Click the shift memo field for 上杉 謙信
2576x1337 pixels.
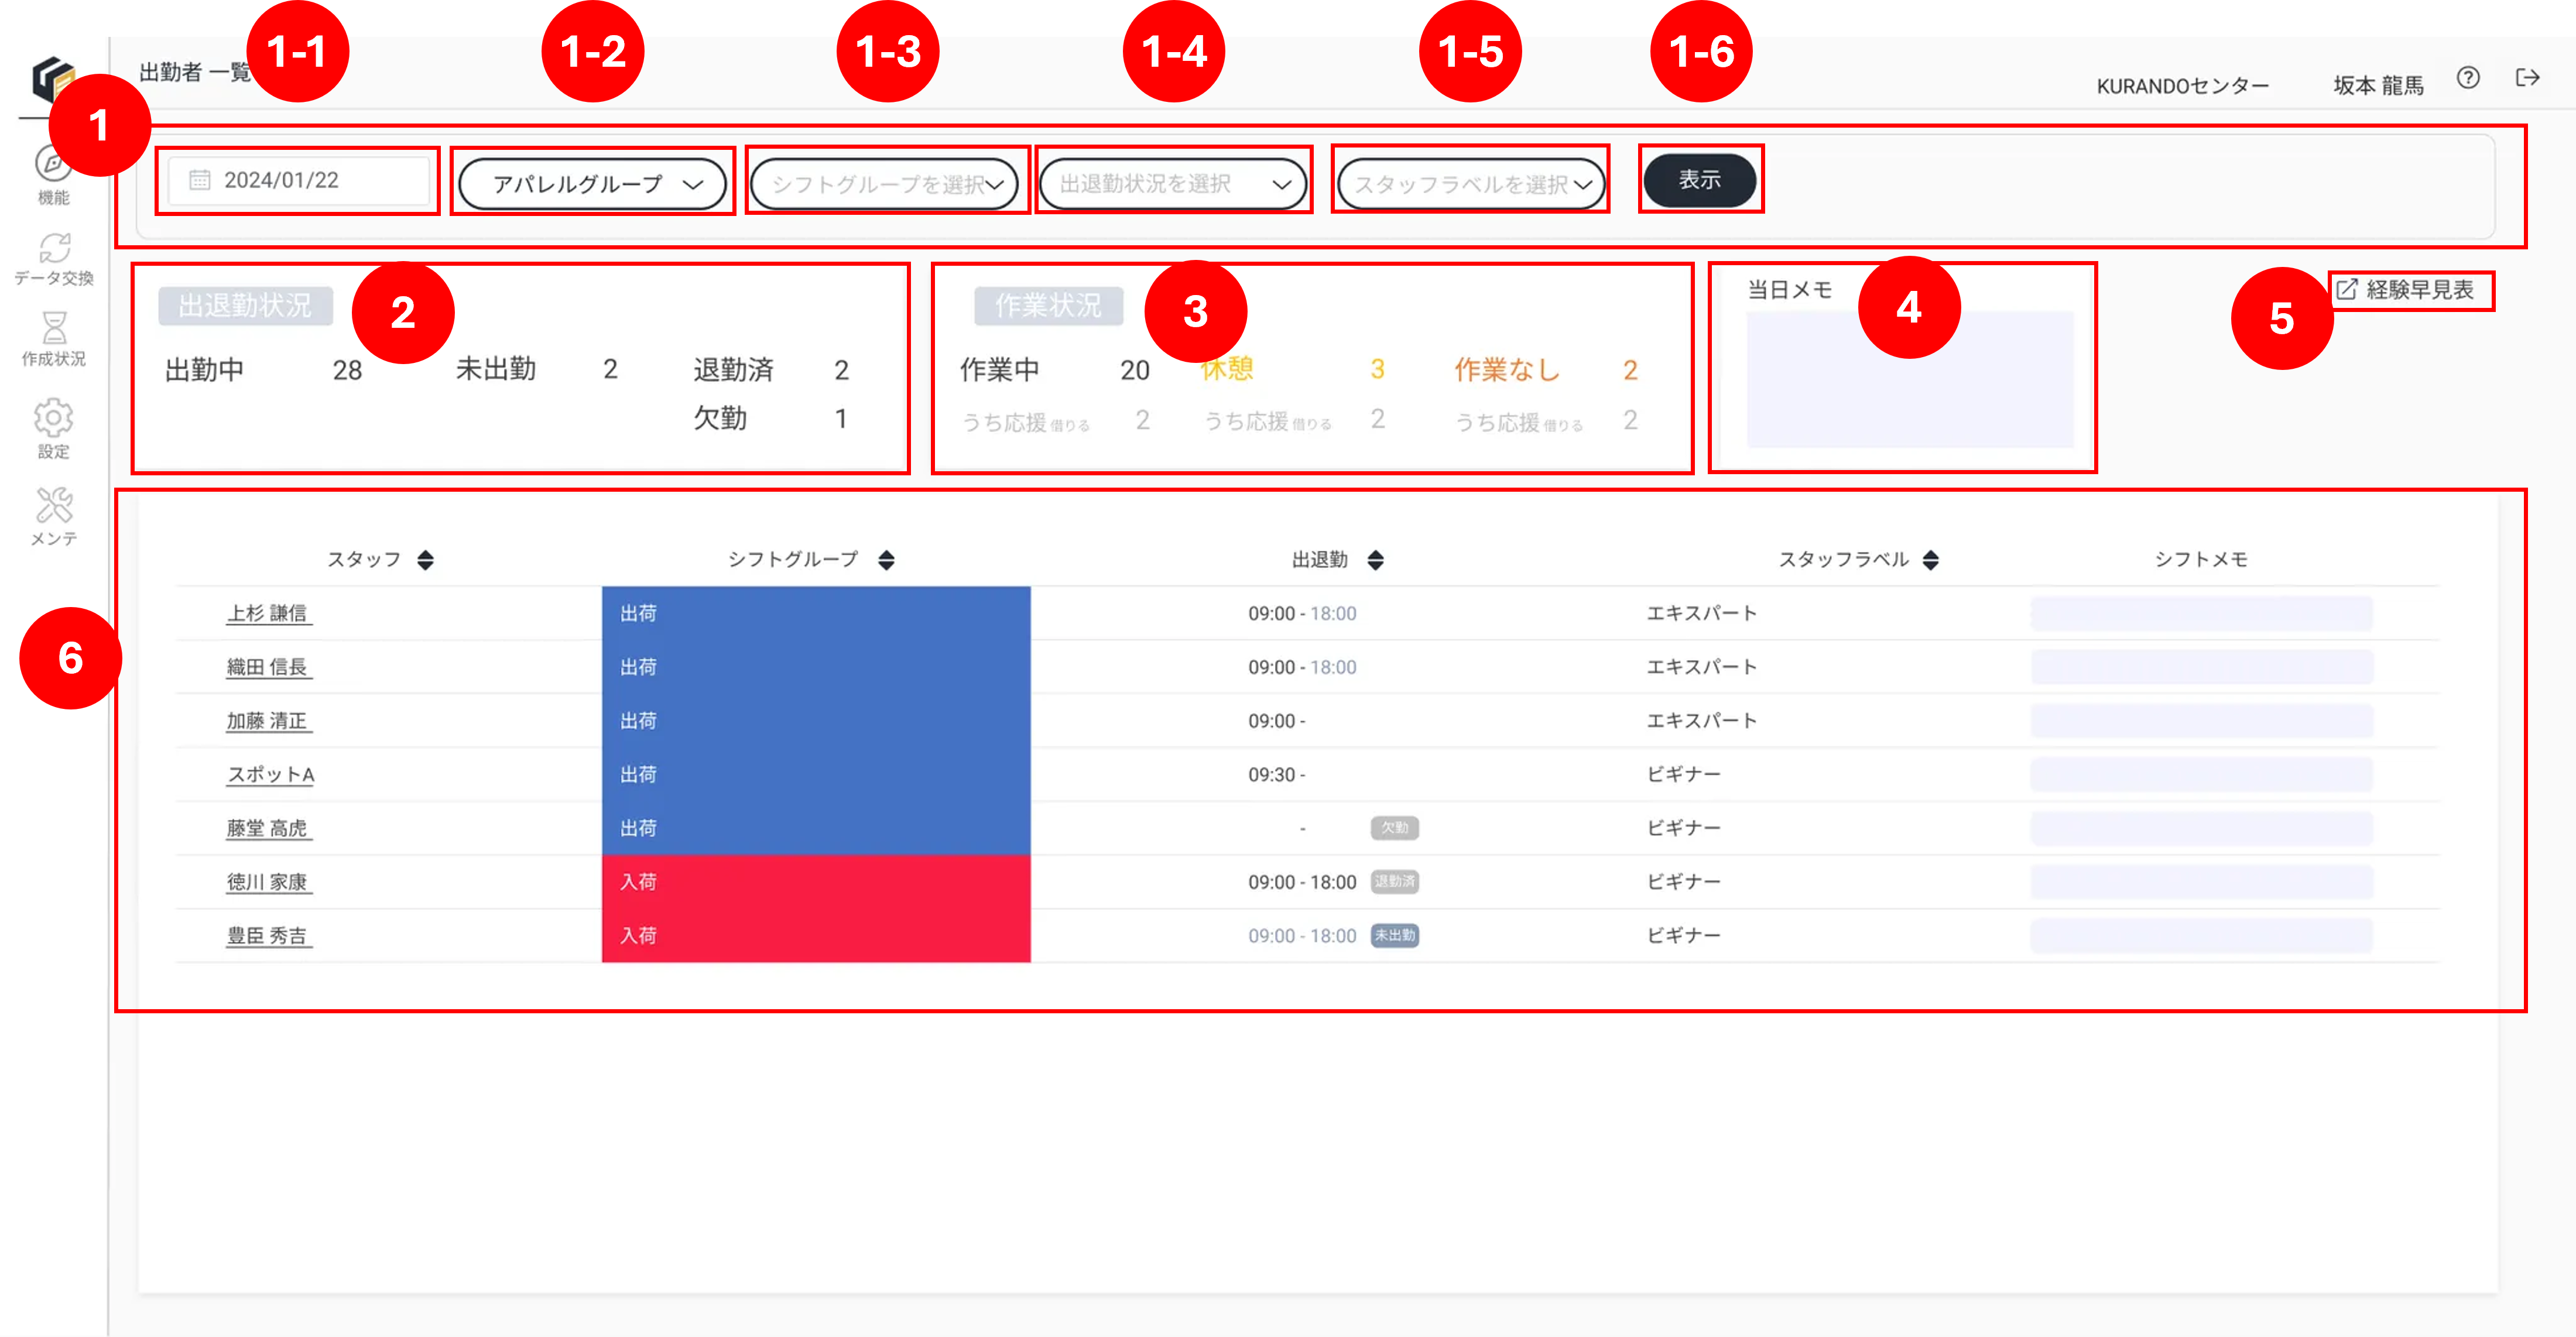(x=2201, y=613)
